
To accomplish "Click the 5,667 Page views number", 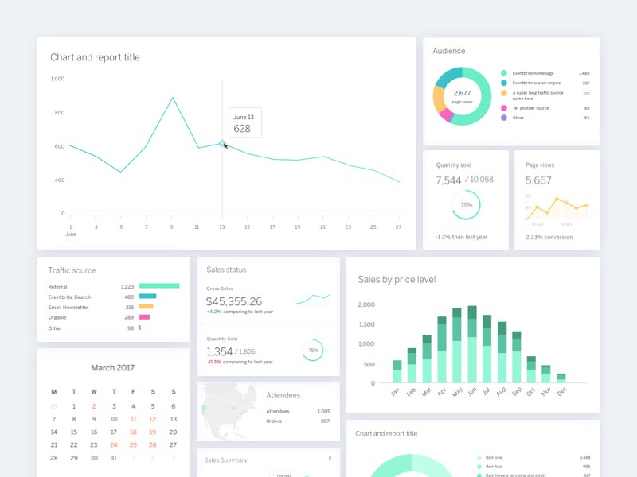I will coord(538,180).
